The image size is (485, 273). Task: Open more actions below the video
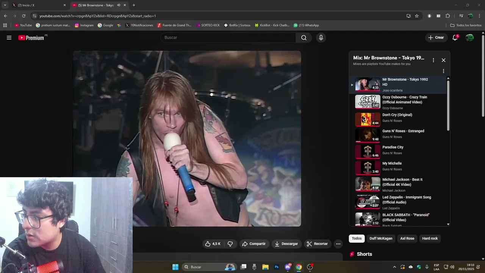[x=338, y=244]
